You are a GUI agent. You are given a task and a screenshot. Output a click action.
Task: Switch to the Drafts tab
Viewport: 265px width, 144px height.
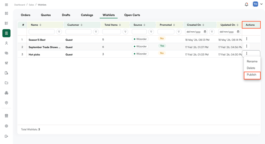[66, 15]
